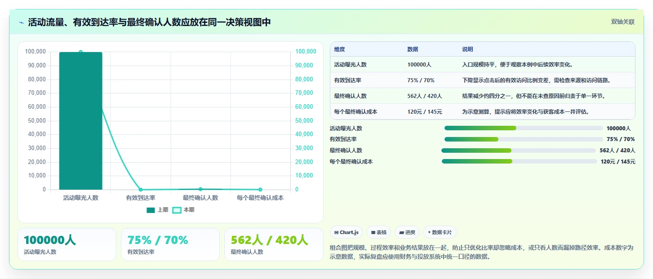Click the 每个最终确认成本 x-axis label
The height and width of the screenshot is (279, 653).
point(260,198)
